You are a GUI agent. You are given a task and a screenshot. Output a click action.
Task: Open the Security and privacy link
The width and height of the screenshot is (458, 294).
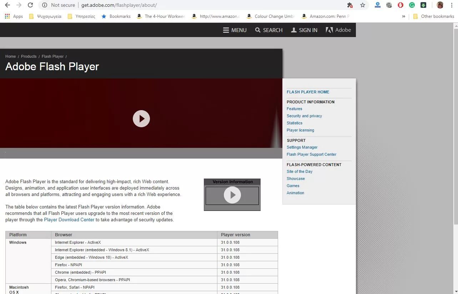click(304, 116)
